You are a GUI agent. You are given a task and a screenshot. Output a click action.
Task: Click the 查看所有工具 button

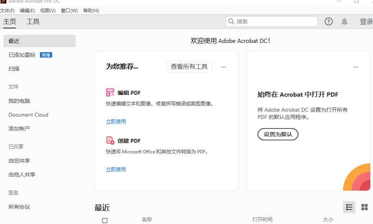[189, 67]
